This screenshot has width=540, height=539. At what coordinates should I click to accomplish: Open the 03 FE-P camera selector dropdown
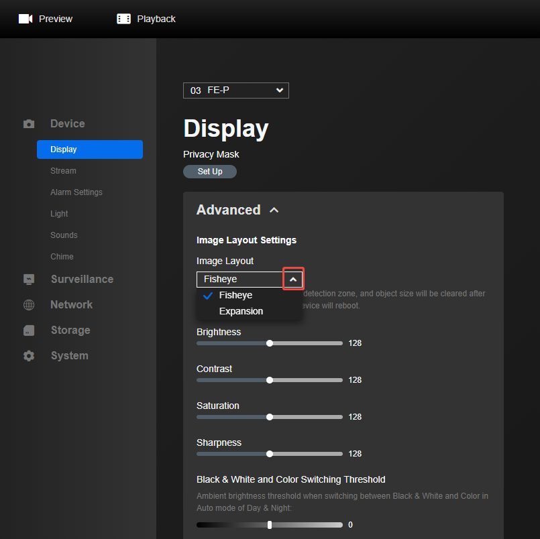pyautogui.click(x=236, y=91)
